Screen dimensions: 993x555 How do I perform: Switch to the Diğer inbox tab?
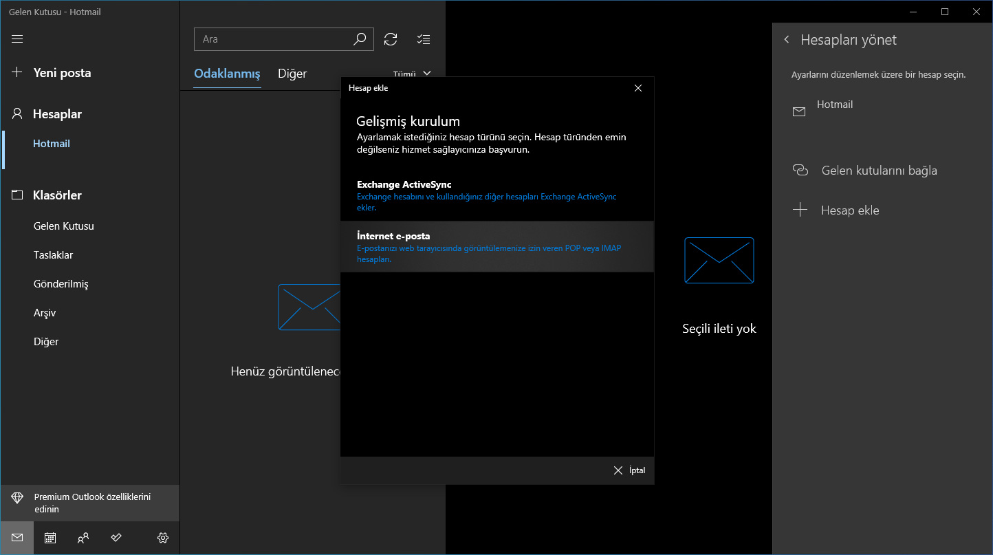tap(292, 74)
